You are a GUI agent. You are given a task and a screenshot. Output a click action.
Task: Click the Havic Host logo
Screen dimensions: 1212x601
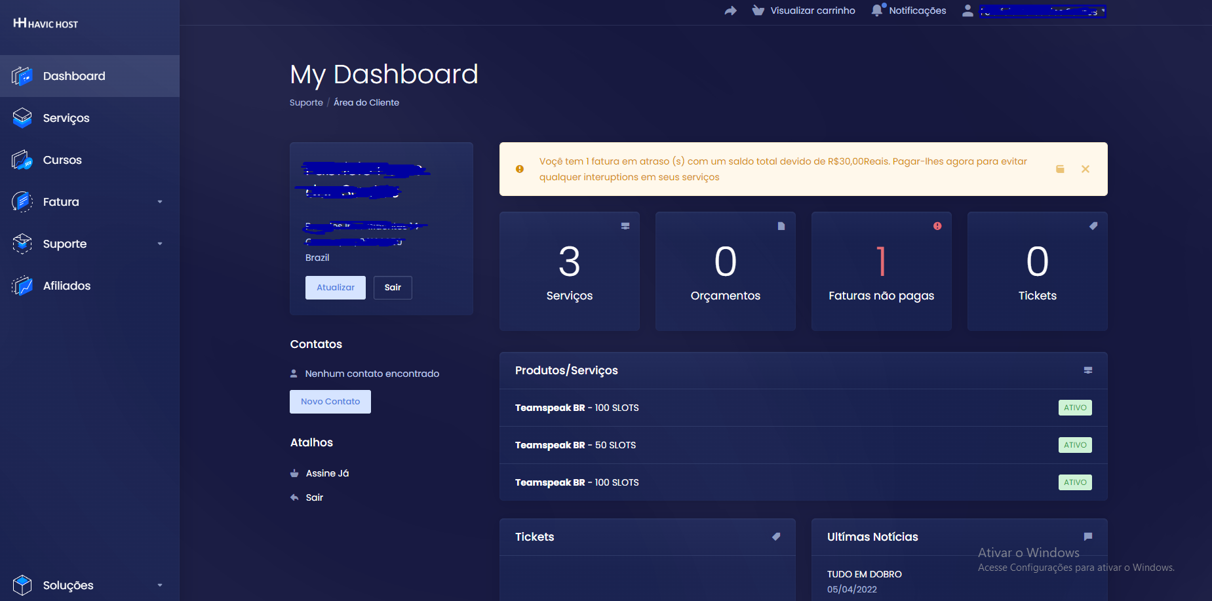45,24
